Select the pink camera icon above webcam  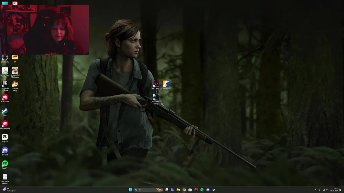tap(15, 3)
